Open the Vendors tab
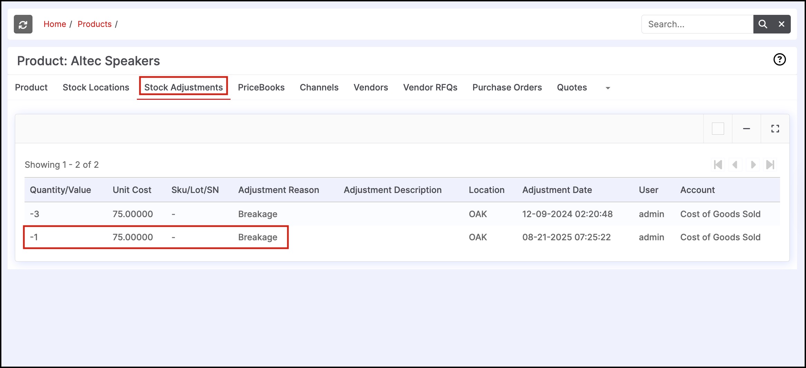Screen dimensions: 806x368 [371, 87]
